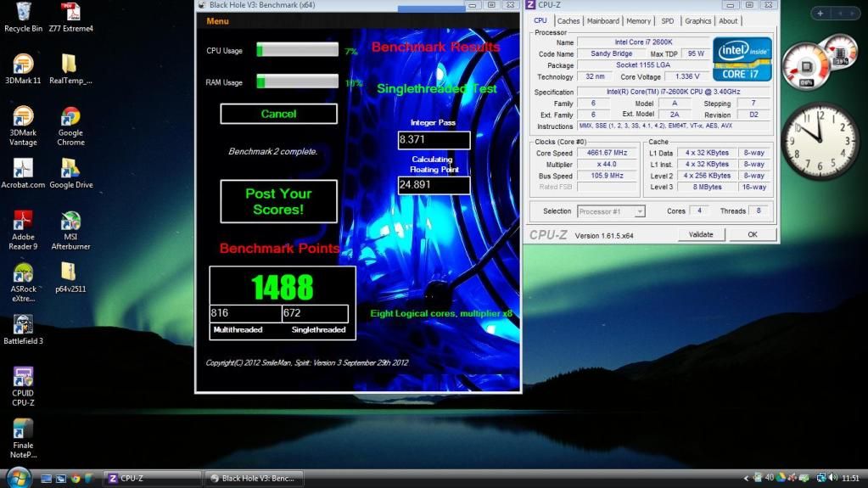The width and height of the screenshot is (868, 488).
Task: Click OK in CPU-Z window
Action: point(753,235)
